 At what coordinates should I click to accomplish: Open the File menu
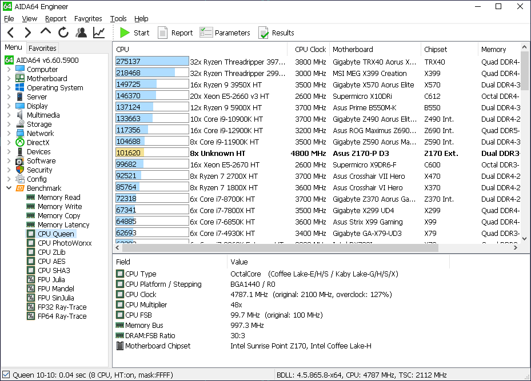click(x=9, y=19)
